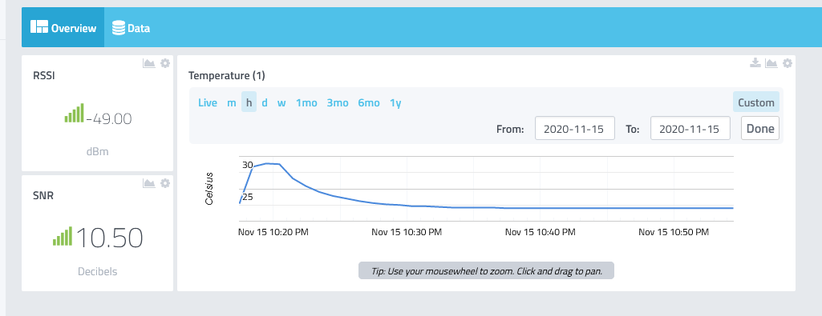
Task: Open Temperature widget settings gear
Action: pyautogui.click(x=787, y=63)
